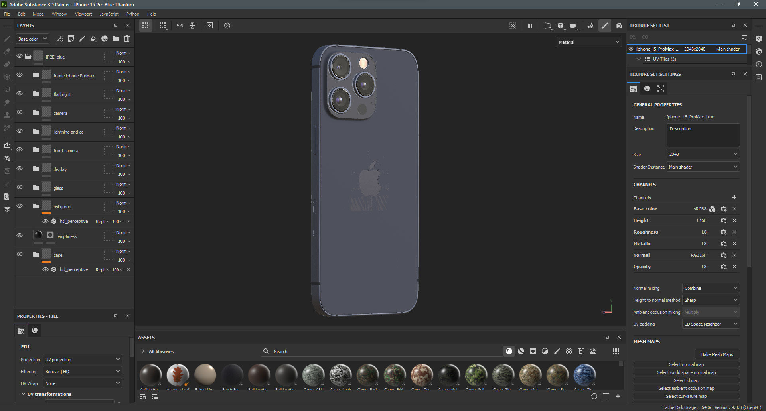Add smart material layer icon
Viewport: 766px width, 411px height.
105,39
